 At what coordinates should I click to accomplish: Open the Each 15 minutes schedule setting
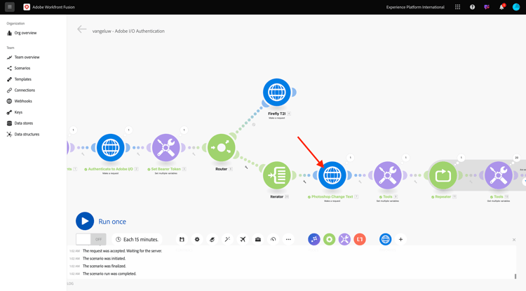[x=137, y=239]
